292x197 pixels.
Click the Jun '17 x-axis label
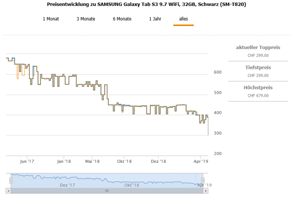27,161
